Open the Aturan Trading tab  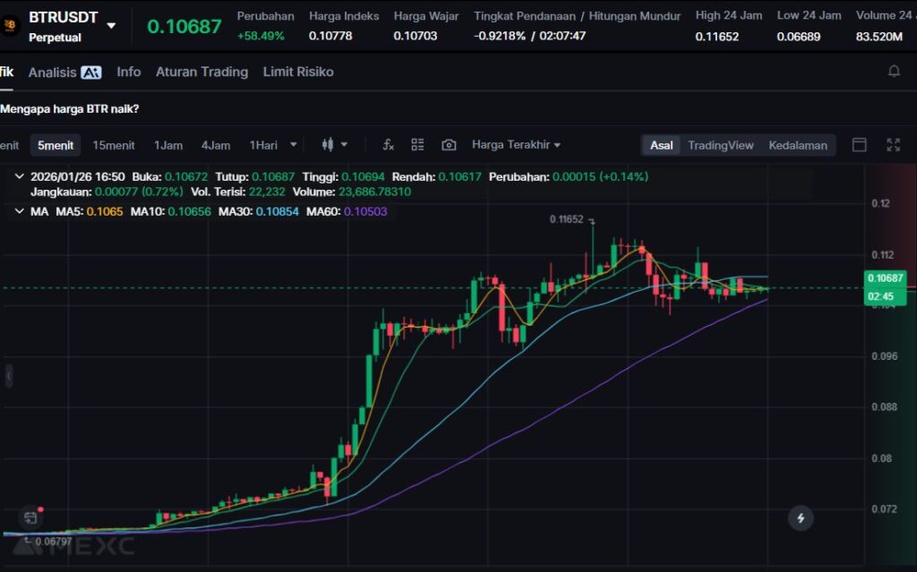click(201, 72)
